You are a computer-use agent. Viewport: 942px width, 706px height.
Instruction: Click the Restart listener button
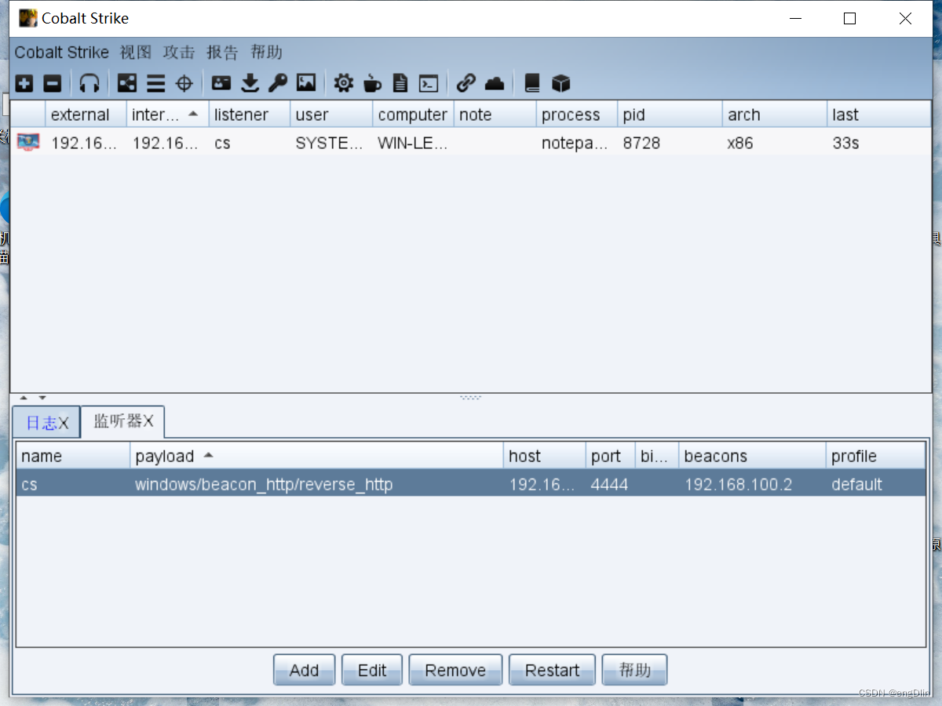point(552,670)
